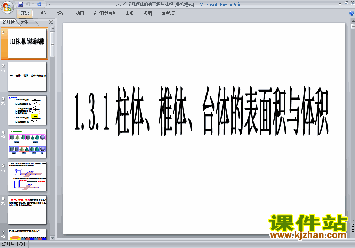Click the Office button logo
Screen dimensions: 355x248
[x=7, y=7]
